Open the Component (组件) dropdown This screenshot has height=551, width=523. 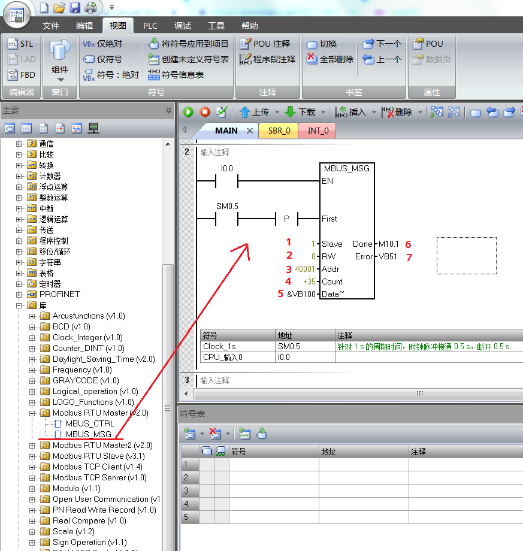[60, 79]
